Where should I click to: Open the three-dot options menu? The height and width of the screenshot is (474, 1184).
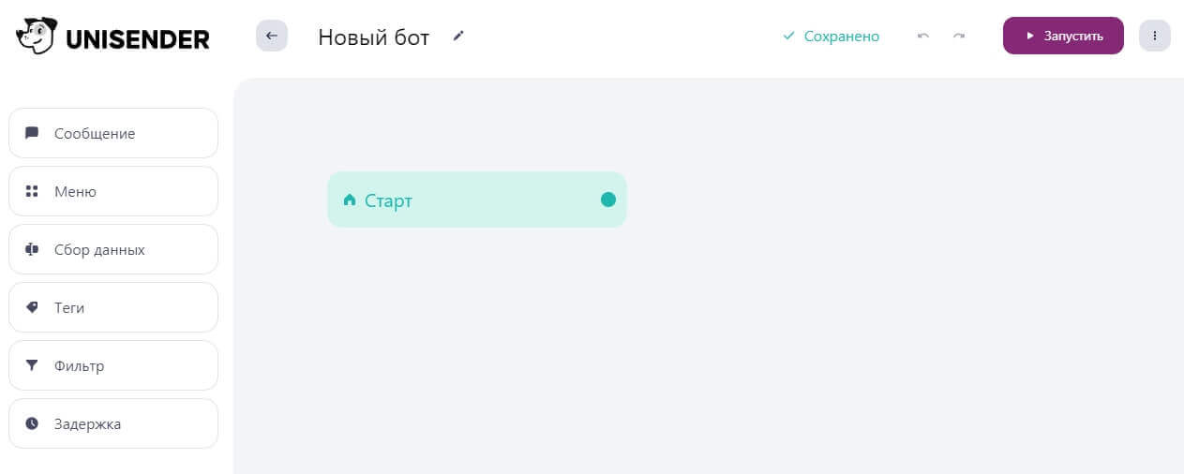(1154, 36)
